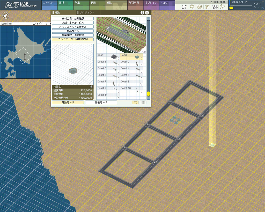
Task: Click the vertical panels icon in toolbar
Action: pos(207,7)
